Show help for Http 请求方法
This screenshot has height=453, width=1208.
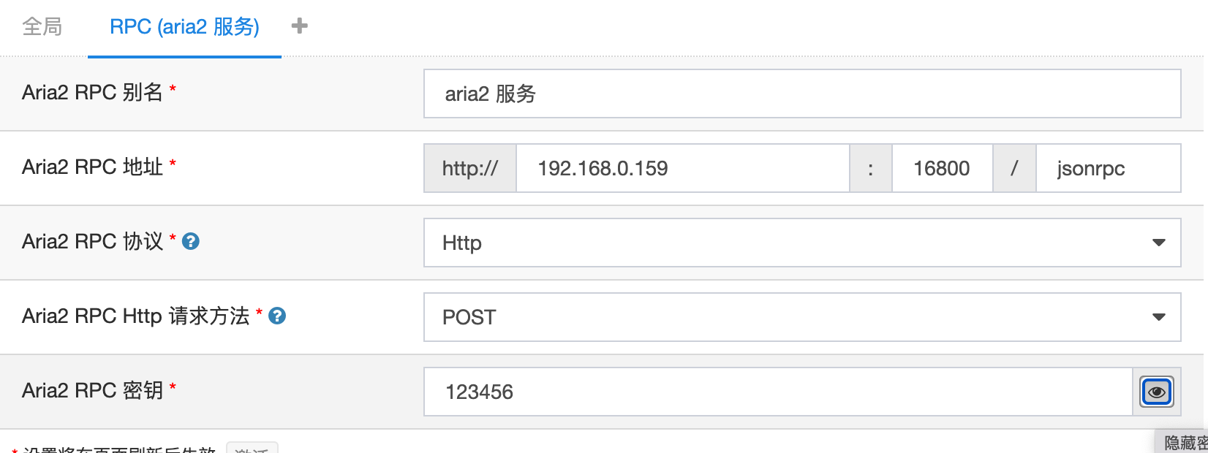(x=277, y=316)
